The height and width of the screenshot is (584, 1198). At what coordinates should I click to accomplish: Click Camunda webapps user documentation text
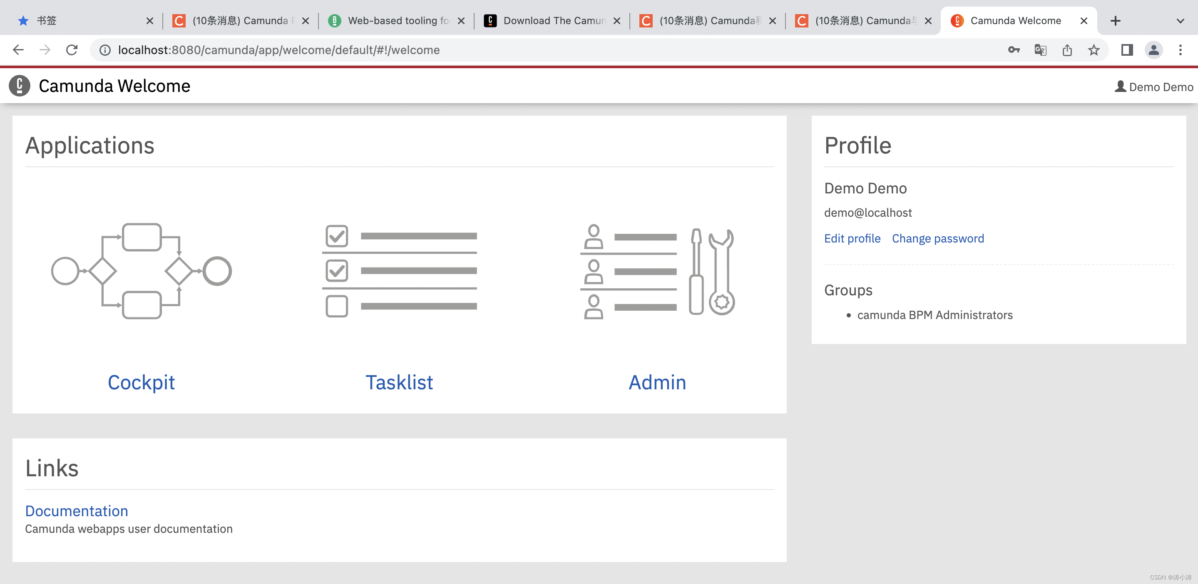129,529
